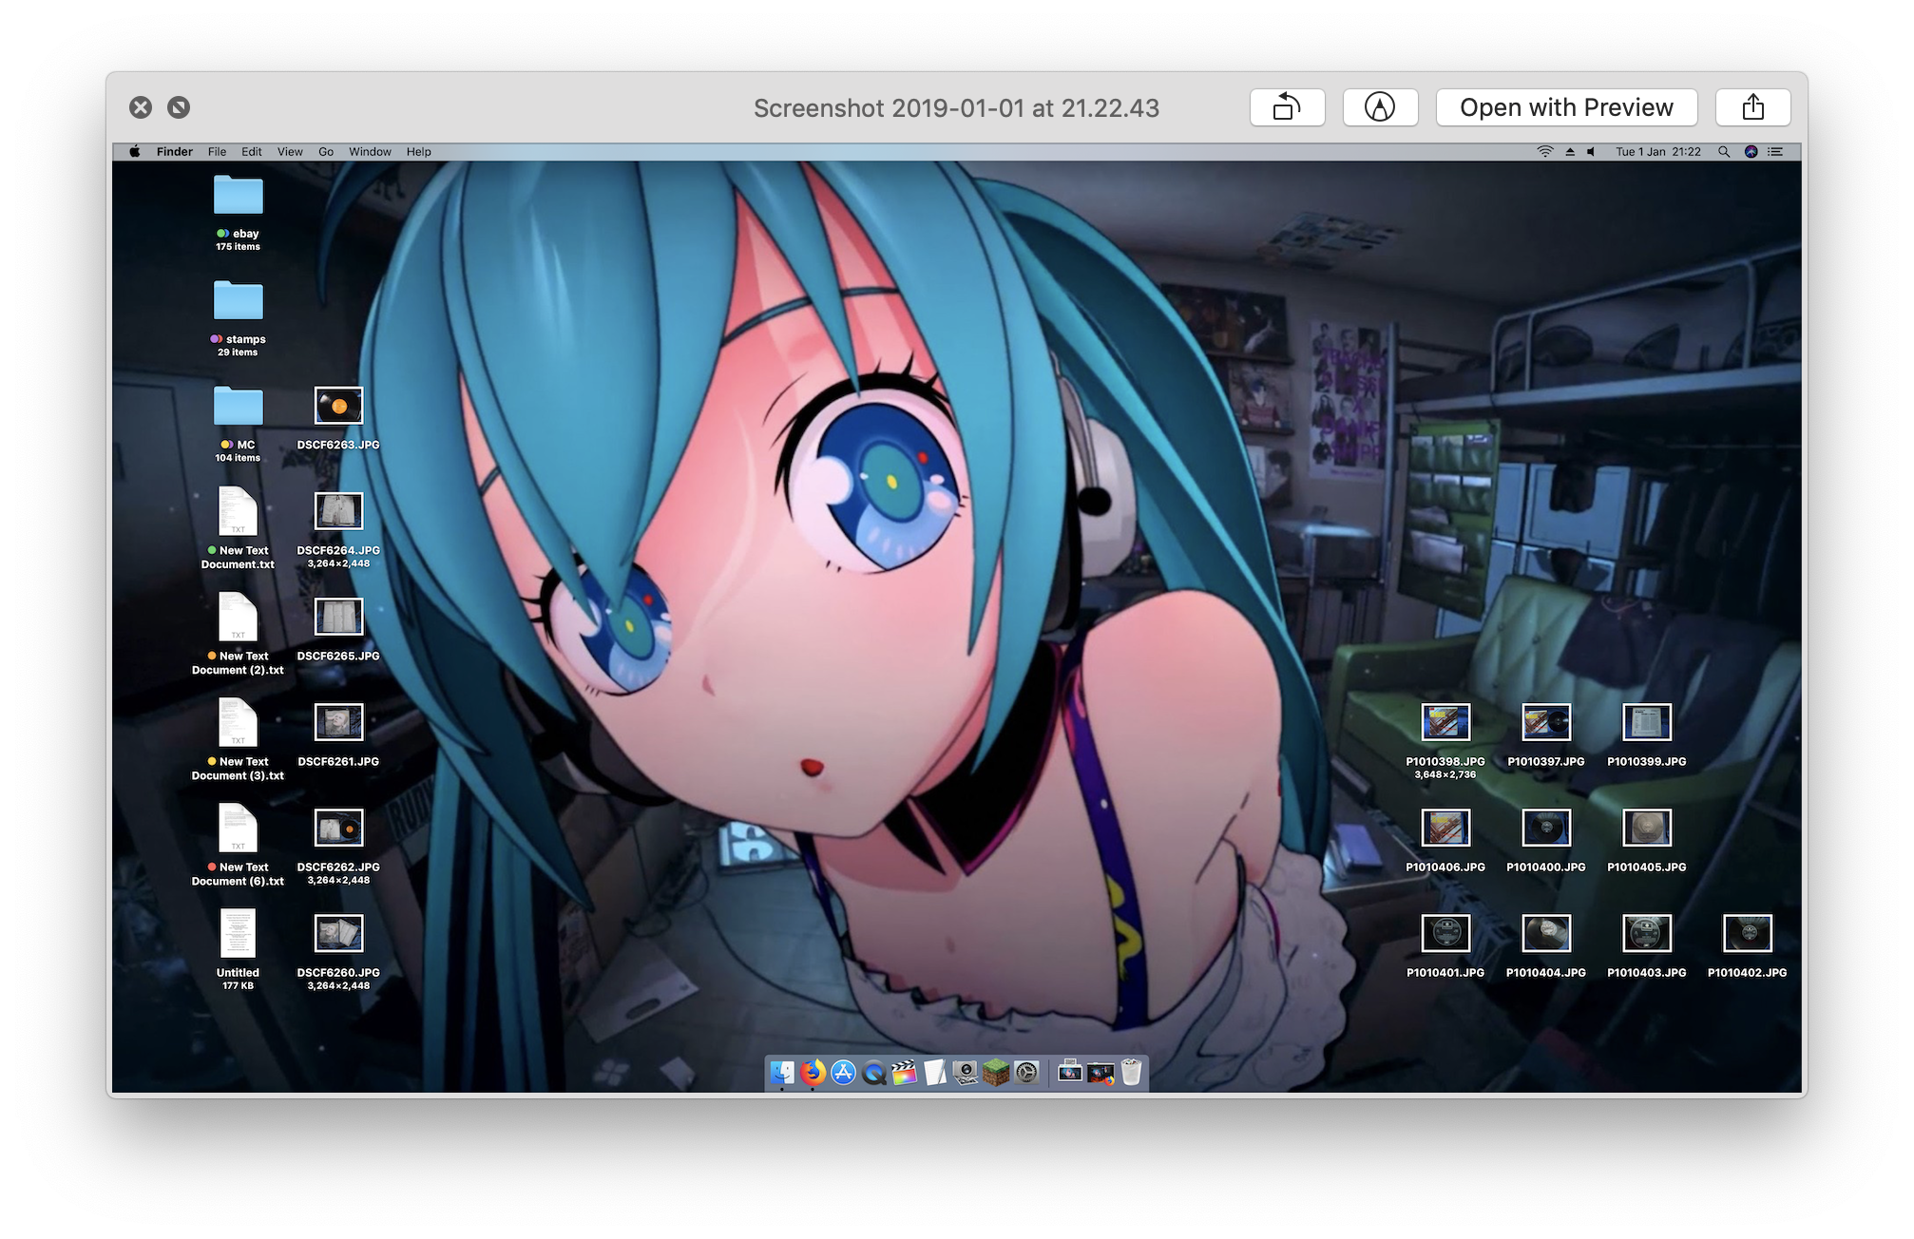1914x1239 pixels.
Task: Select P1010401.JPG thumbnail
Action: coord(1445,933)
